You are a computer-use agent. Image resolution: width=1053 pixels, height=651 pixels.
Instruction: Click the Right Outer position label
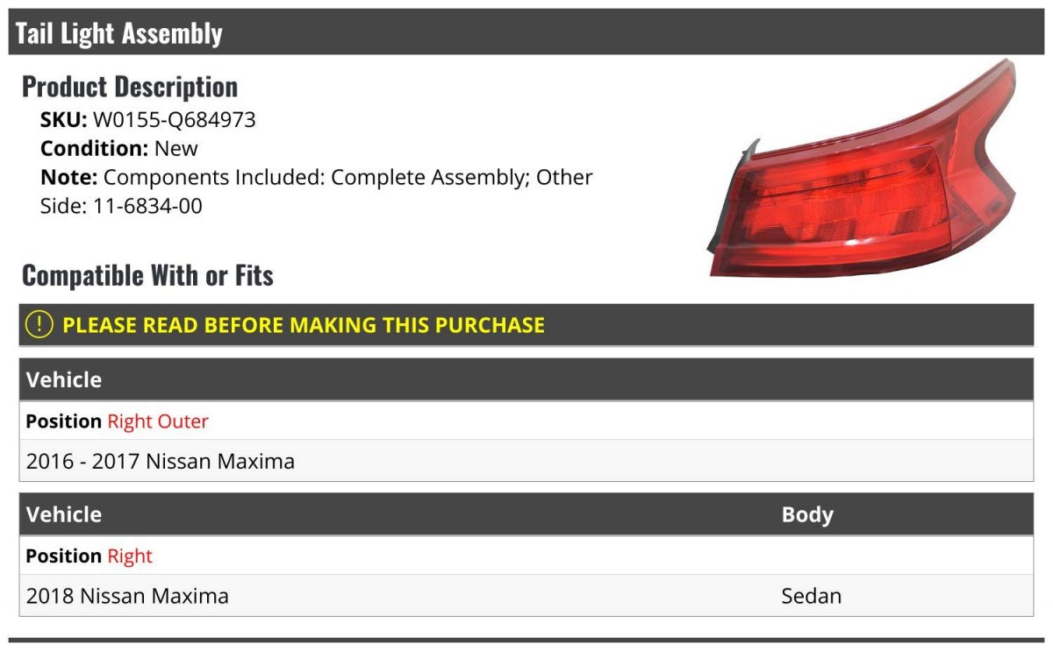pos(158,421)
